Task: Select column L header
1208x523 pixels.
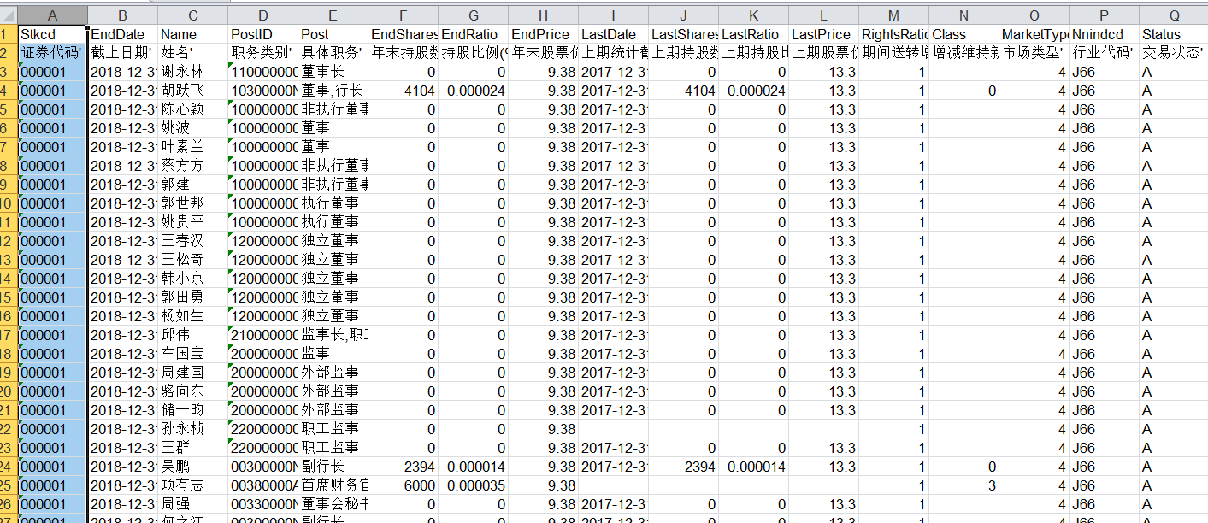Action: coord(824,15)
